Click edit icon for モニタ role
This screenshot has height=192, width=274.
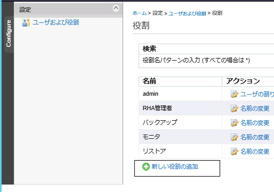(x=235, y=137)
